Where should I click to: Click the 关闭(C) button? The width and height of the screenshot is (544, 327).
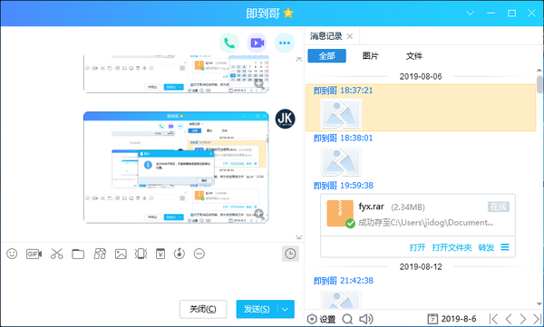203,309
